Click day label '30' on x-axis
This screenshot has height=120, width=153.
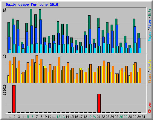pyautogui.click(x=139, y=117)
